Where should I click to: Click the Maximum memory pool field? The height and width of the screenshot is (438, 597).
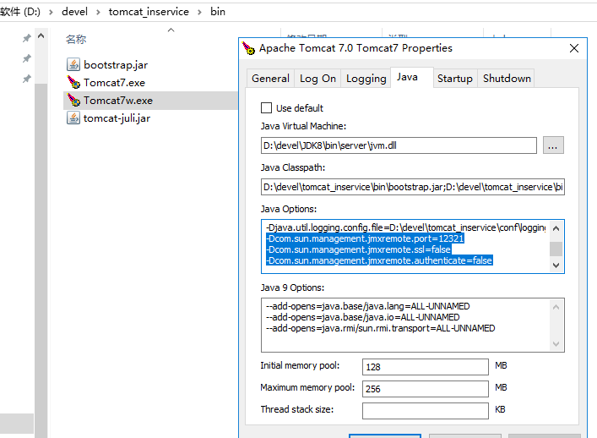[x=426, y=389]
